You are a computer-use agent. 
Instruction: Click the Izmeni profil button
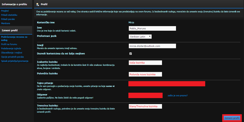point(232,118)
